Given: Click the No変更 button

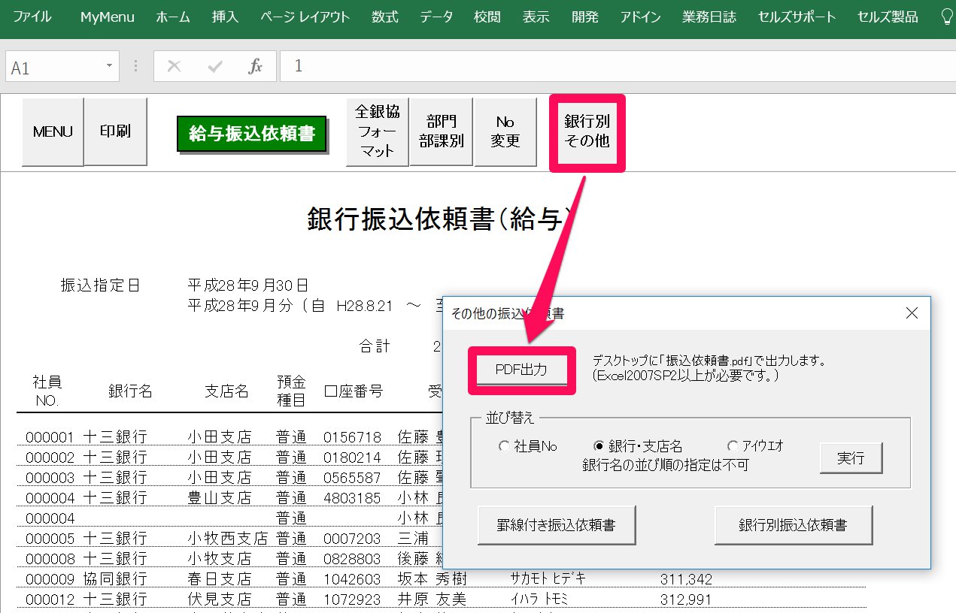Looking at the screenshot, I should pos(505,131).
